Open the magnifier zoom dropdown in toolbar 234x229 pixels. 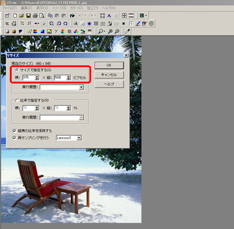[105, 32]
